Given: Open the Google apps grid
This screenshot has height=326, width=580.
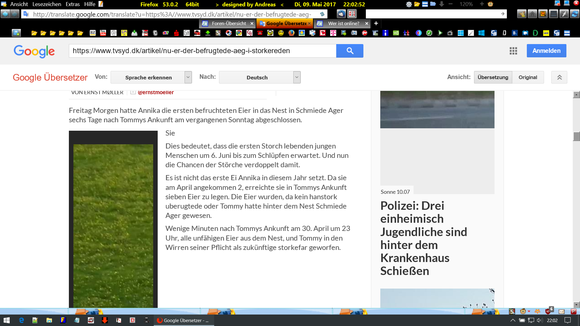Looking at the screenshot, I should (513, 51).
